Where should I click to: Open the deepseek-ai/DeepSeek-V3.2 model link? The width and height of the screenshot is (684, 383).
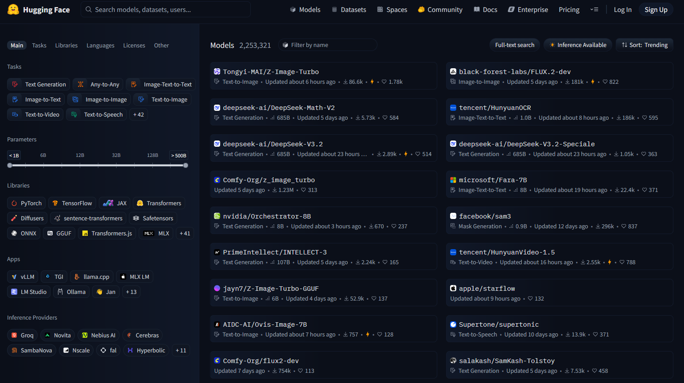pyautogui.click(x=272, y=144)
